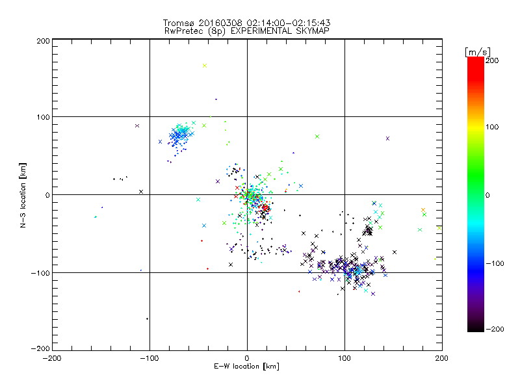Select the "N-S location [km]" axis label
Screen dimensions: 520x390
click(23, 195)
